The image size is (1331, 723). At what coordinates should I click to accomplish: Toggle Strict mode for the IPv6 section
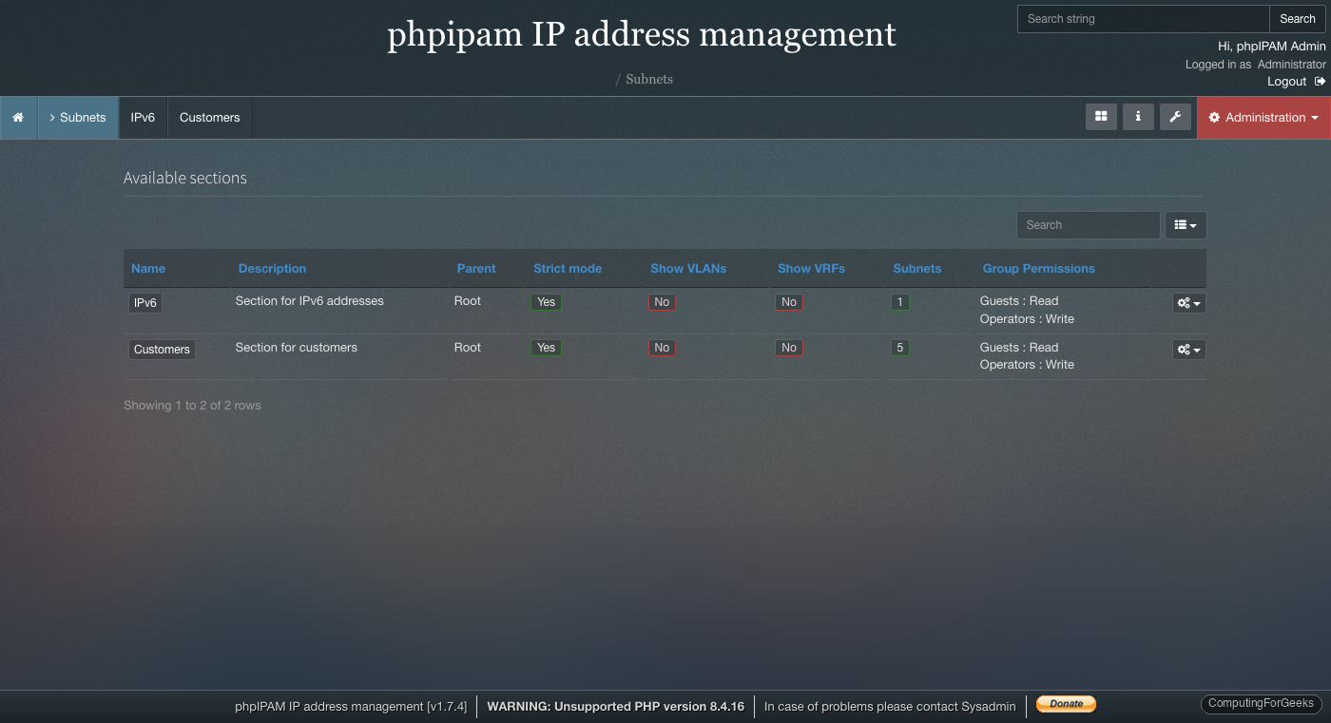click(546, 301)
